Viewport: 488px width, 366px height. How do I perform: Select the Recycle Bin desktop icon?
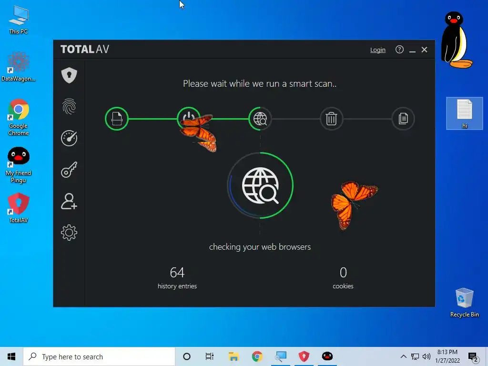click(x=464, y=303)
